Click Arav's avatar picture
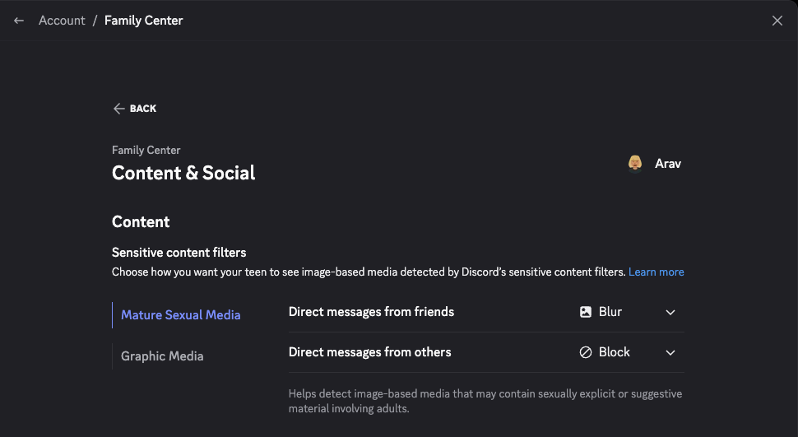798x437 pixels. pos(634,164)
